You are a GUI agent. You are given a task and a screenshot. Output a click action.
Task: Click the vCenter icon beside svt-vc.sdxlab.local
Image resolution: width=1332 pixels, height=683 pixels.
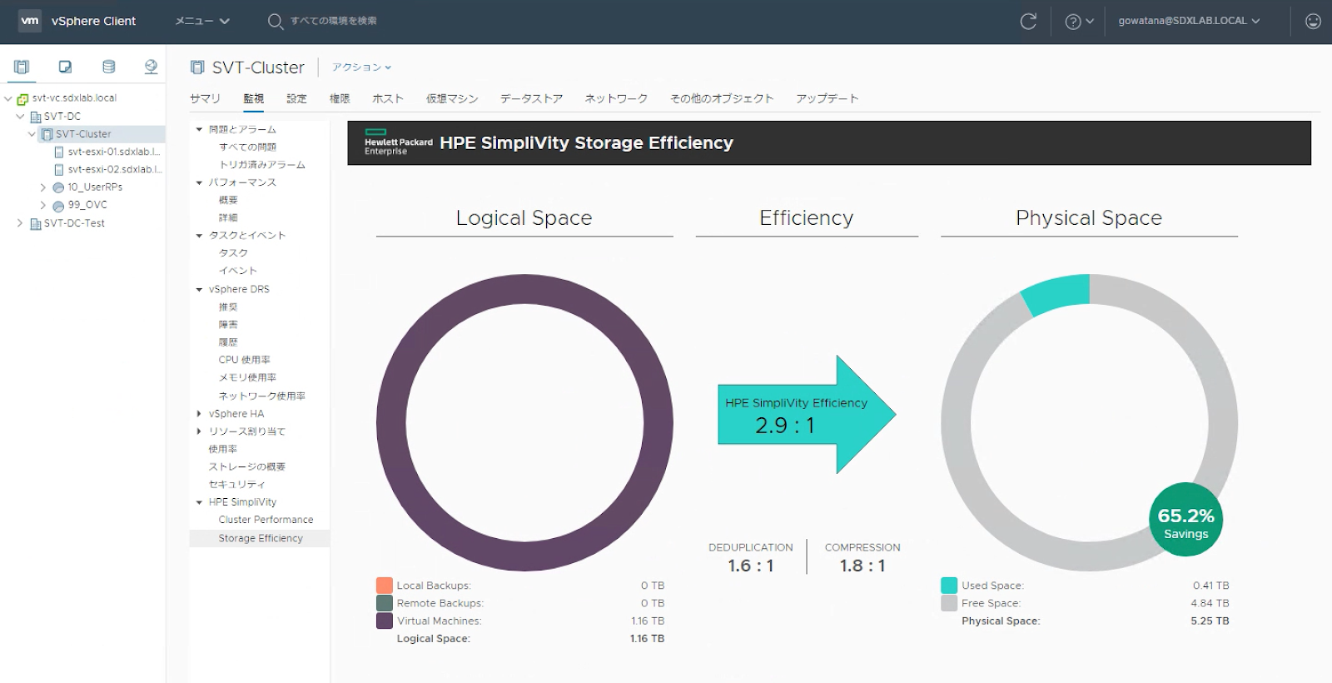tap(22, 98)
